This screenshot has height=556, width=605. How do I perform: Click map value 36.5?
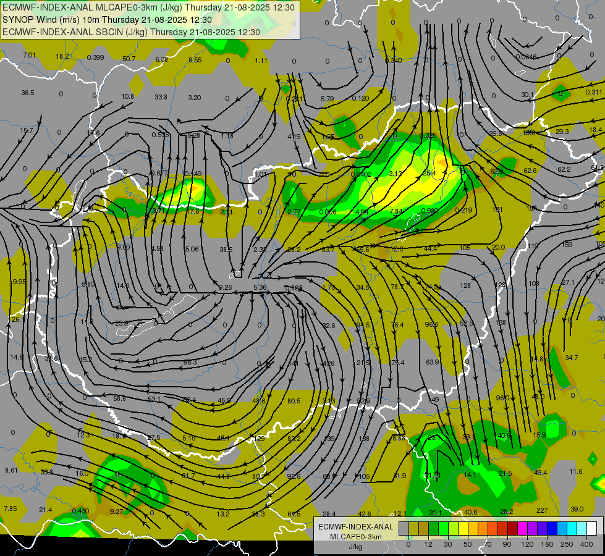pyautogui.click(x=28, y=93)
